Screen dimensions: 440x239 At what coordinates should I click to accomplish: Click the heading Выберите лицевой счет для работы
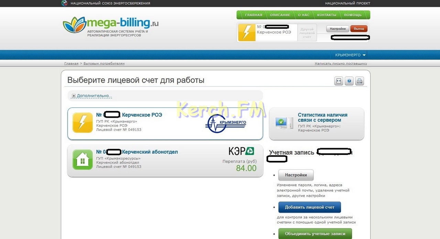tap(136, 80)
